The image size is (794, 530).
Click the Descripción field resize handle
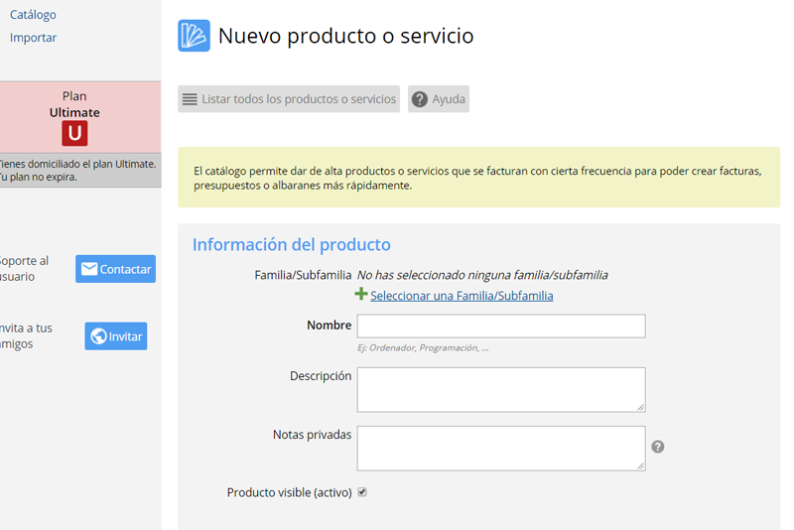(x=640, y=407)
